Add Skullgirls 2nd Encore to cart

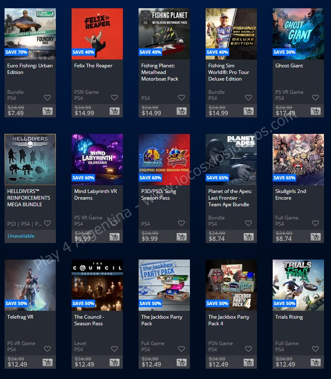pos(316,237)
